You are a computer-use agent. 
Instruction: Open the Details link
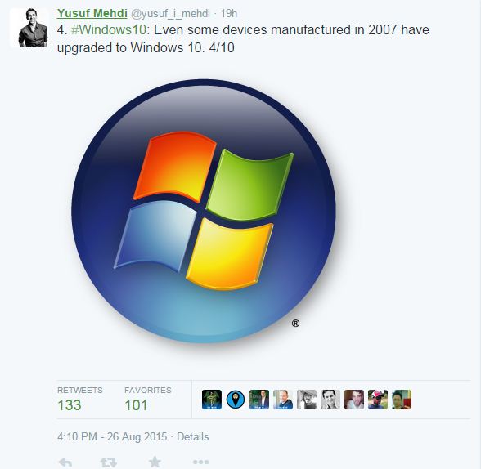193,436
